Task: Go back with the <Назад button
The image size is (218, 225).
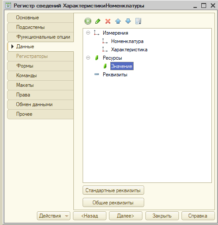Action: (x=90, y=216)
